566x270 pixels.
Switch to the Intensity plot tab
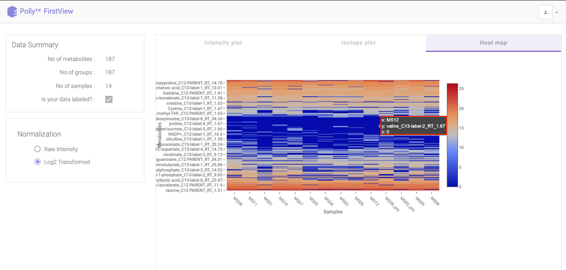coord(223,43)
